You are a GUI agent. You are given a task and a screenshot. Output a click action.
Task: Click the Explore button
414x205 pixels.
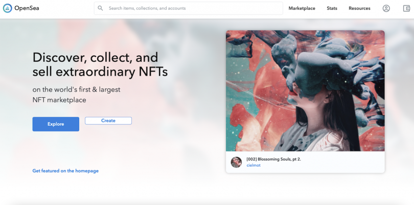tap(56, 124)
